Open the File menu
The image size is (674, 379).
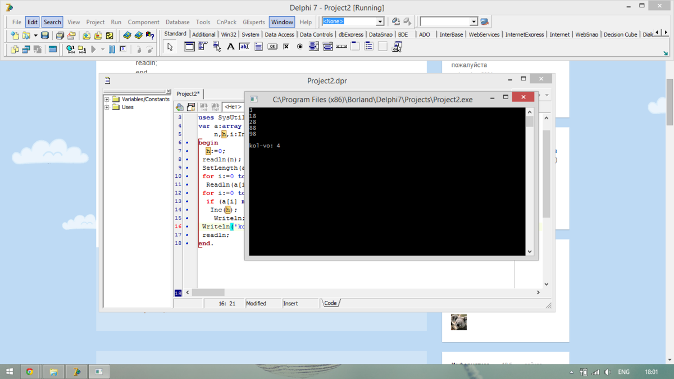coord(17,22)
